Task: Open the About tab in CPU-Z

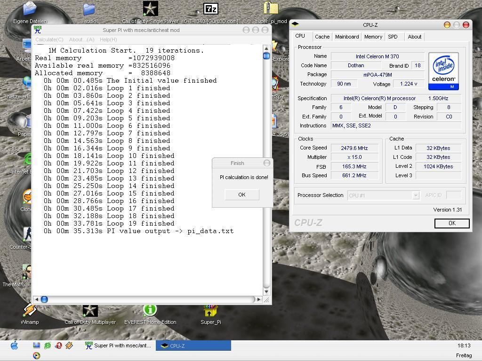Action: 414,37
